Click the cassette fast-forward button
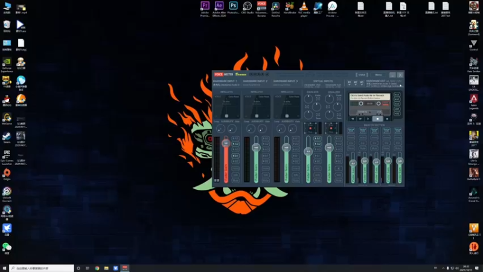 [x=360, y=118]
